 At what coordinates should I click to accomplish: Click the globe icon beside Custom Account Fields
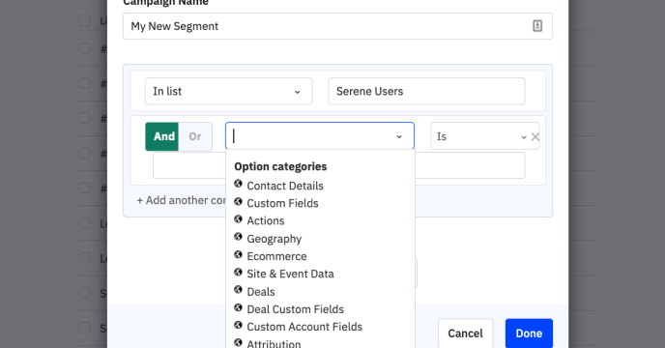coord(238,325)
